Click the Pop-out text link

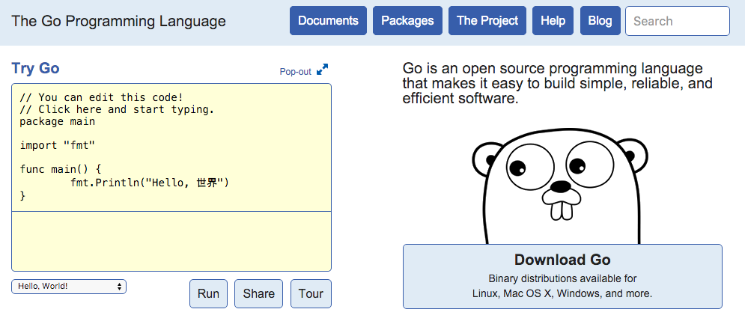pyautogui.click(x=296, y=72)
